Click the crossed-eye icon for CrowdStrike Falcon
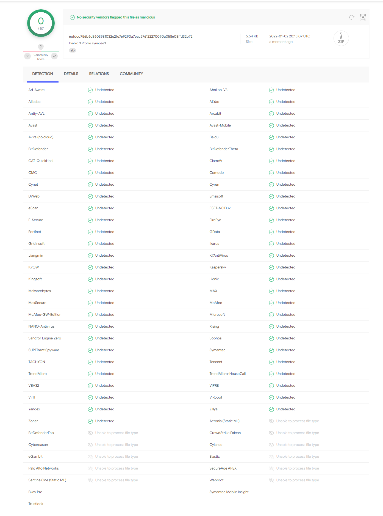This screenshot has height=516, width=383. coord(271,433)
